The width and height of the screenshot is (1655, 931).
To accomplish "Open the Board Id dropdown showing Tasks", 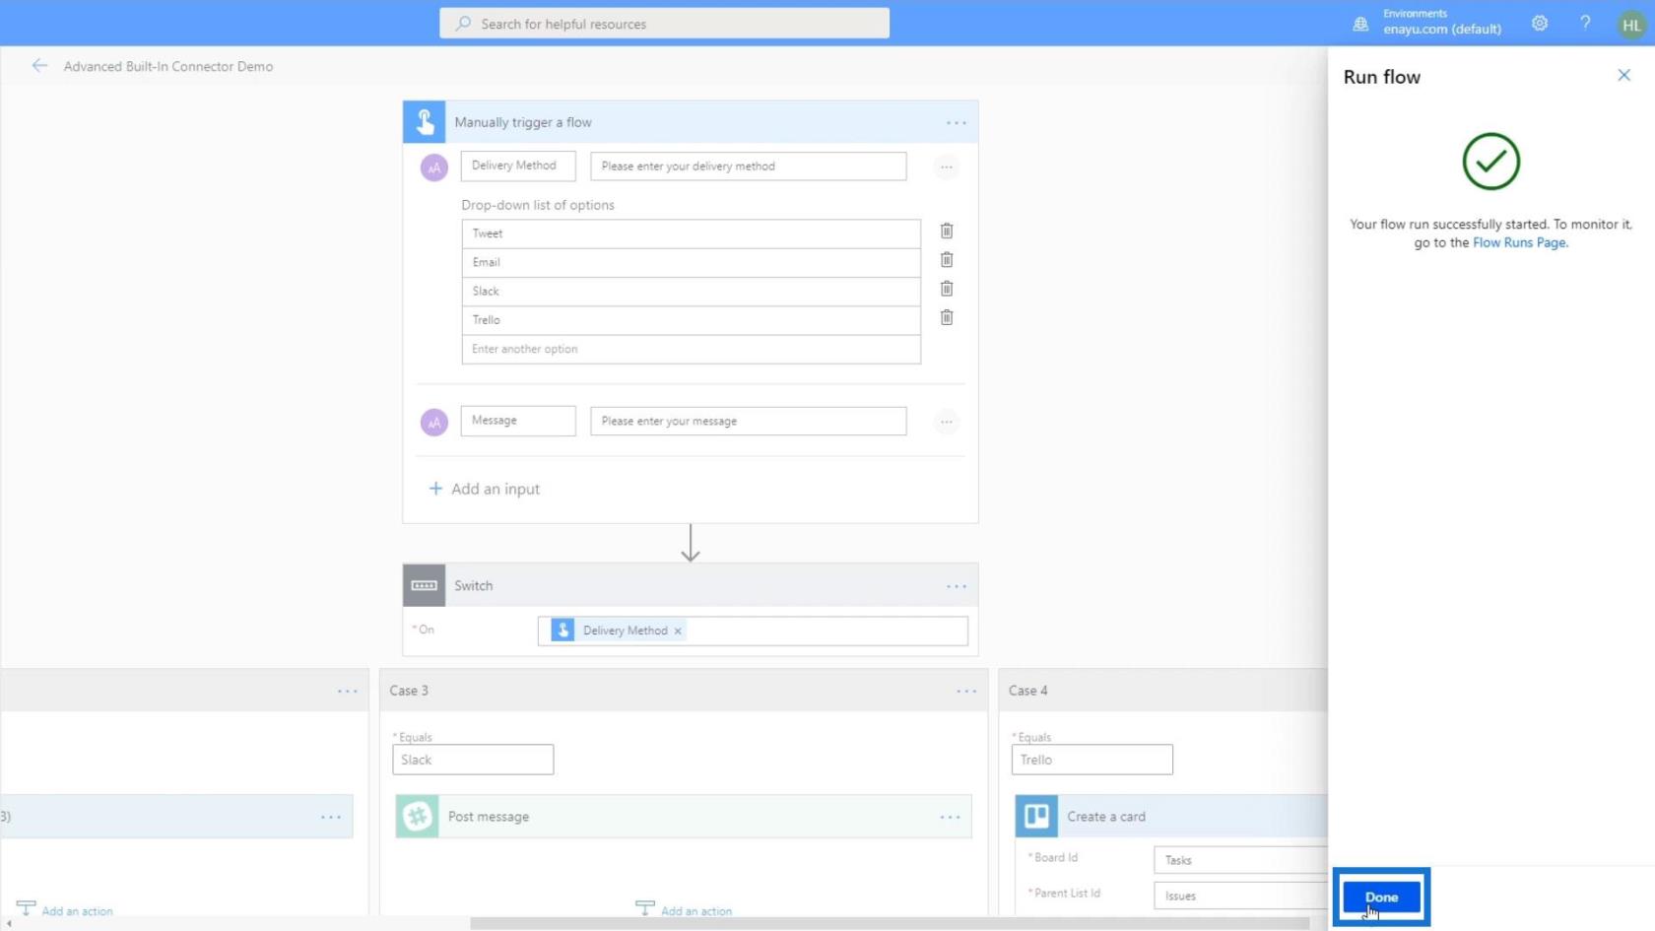I will pyautogui.click(x=1240, y=860).
